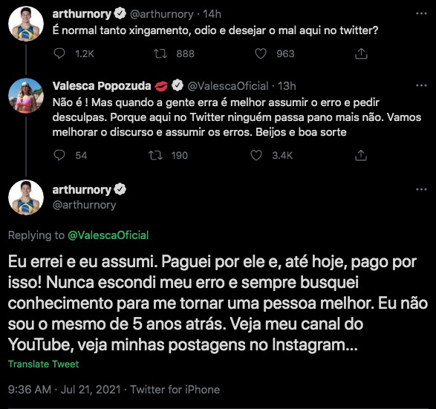436x409 pixels.
Task: Share arthurnory's first tweet
Action: click(x=361, y=53)
